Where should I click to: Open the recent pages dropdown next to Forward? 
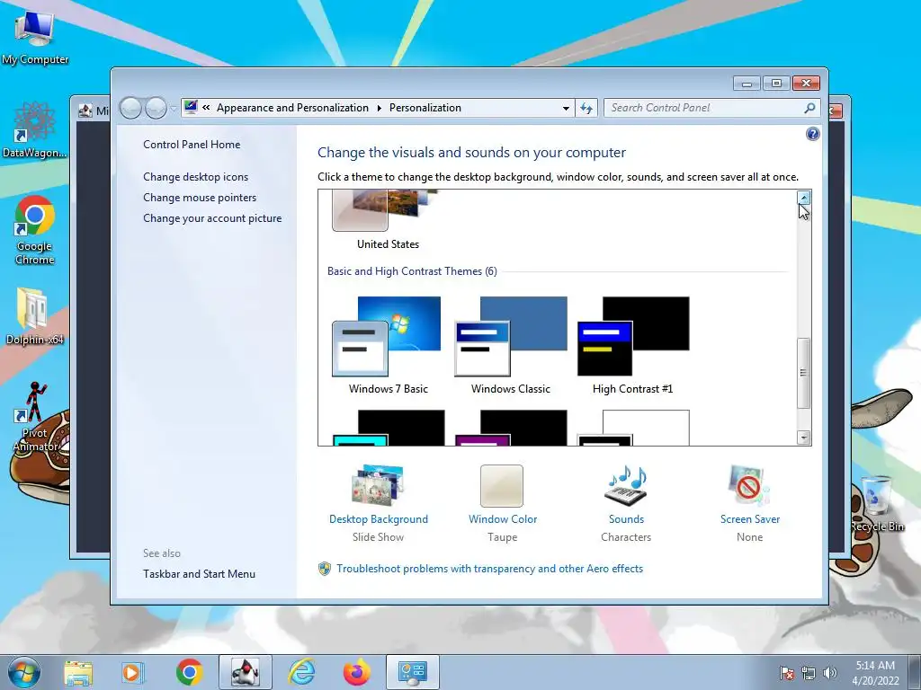click(x=174, y=108)
